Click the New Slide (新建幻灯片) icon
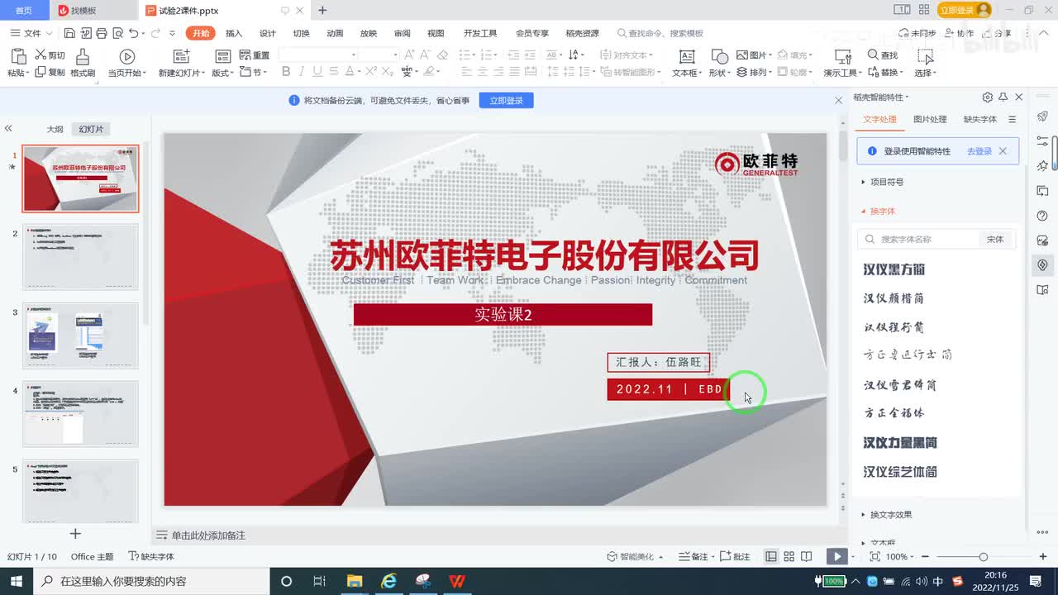Screen dimensions: 1058x595 point(181,56)
